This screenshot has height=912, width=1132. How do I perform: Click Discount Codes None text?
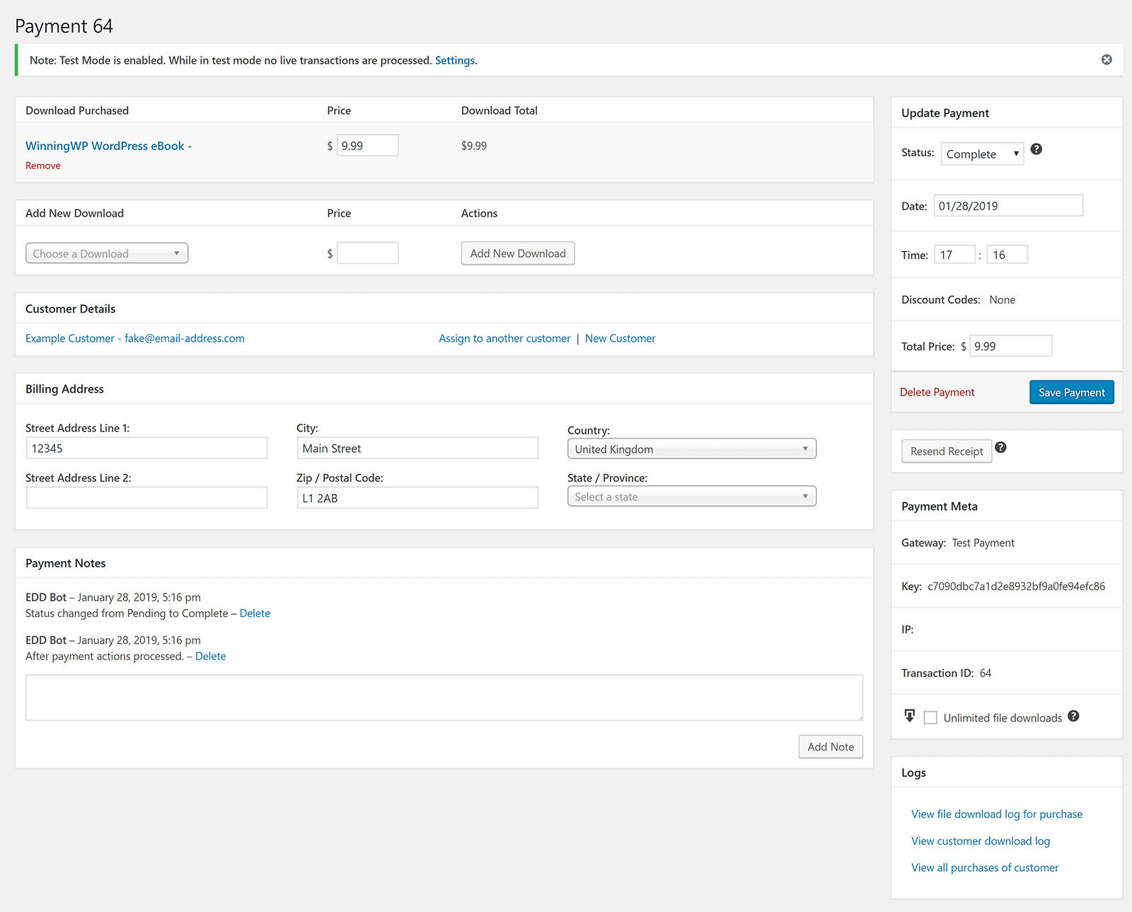pos(1002,300)
